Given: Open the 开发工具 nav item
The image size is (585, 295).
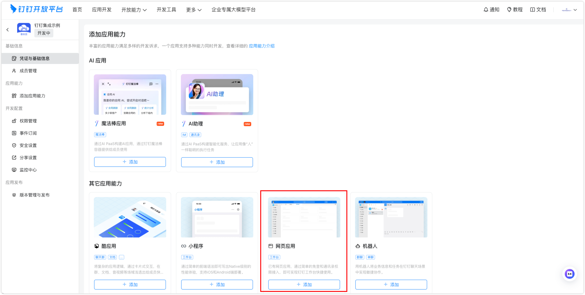Looking at the screenshot, I should tap(166, 9).
